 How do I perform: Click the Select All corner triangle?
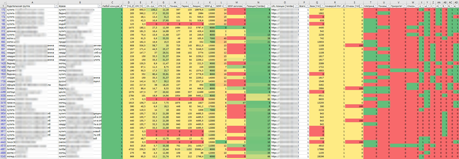3,2
